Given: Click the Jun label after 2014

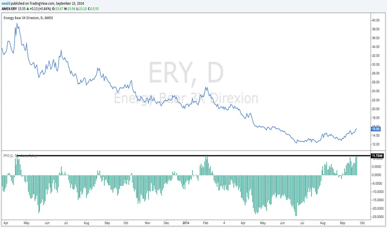Looking at the screenshot, I should pyautogui.click(x=282, y=223).
